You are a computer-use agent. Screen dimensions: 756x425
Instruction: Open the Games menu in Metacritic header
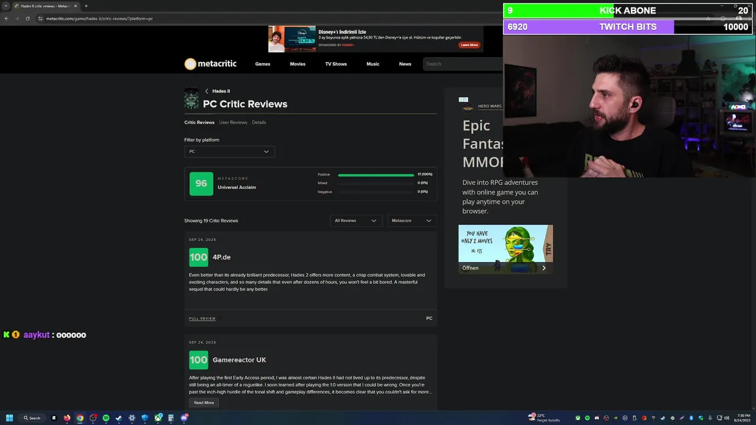click(x=263, y=64)
